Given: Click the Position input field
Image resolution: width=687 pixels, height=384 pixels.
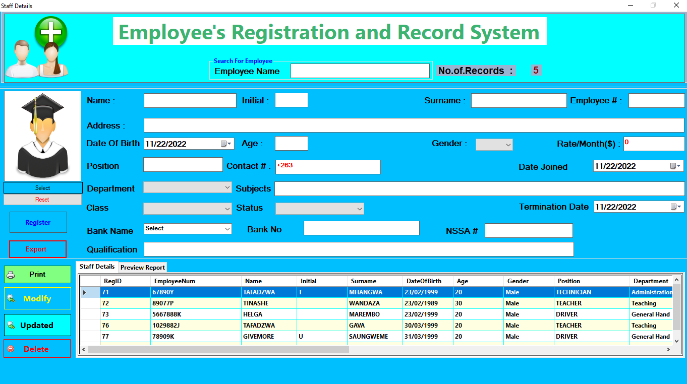Looking at the screenshot, I should coord(183,165).
